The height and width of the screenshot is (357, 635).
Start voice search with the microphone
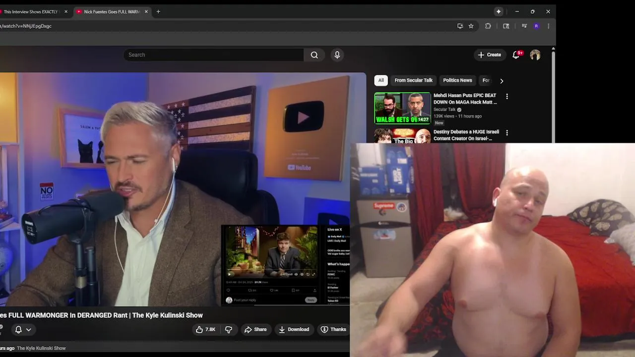tap(337, 55)
